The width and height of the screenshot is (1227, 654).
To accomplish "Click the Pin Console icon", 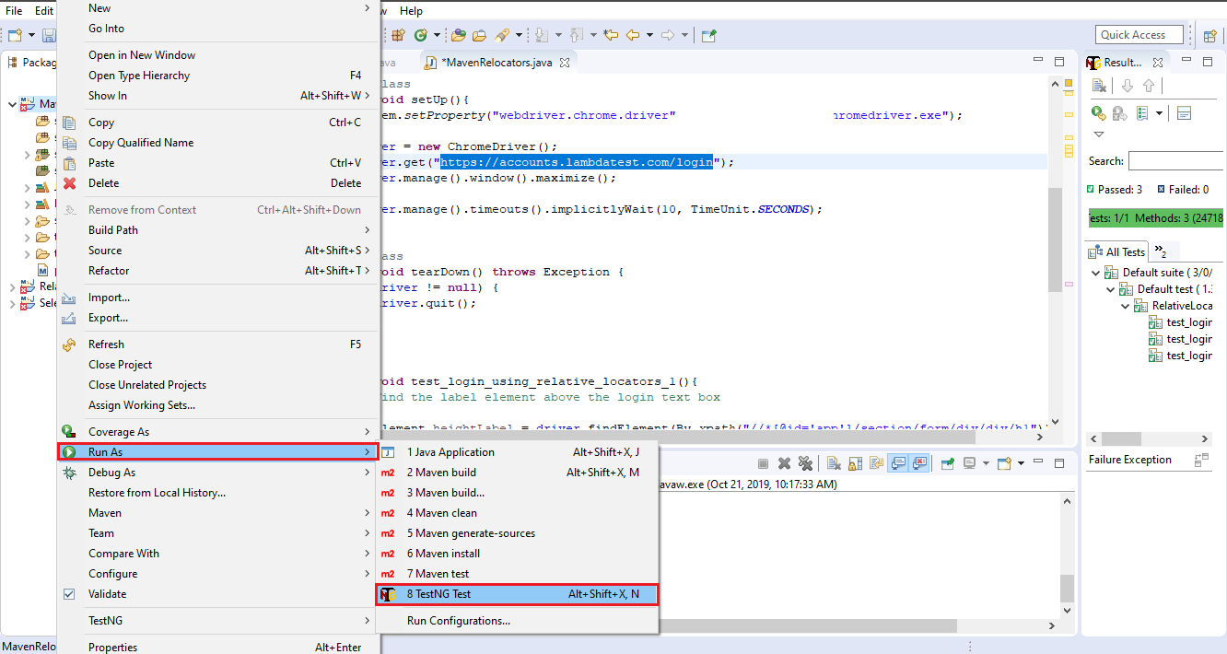I will [947, 463].
